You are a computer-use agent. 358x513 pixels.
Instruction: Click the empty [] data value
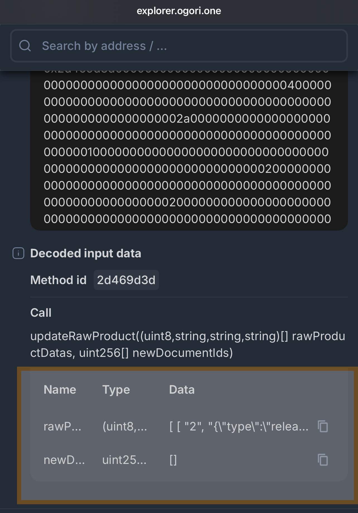pyautogui.click(x=173, y=460)
